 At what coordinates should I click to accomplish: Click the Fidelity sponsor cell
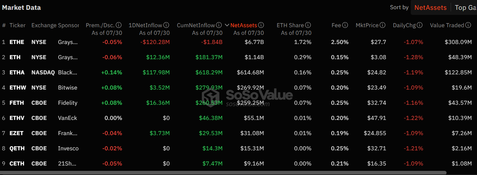[x=68, y=103]
